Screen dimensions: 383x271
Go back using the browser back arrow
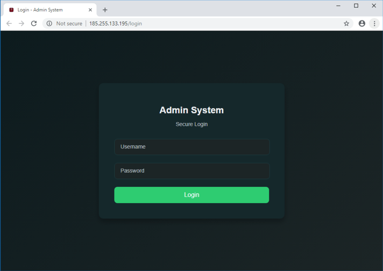(9, 24)
